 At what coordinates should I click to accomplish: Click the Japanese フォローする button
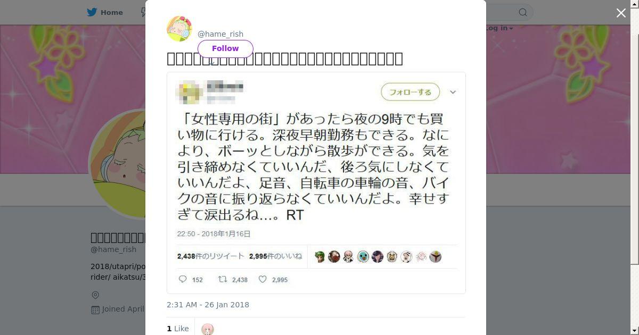pos(410,92)
